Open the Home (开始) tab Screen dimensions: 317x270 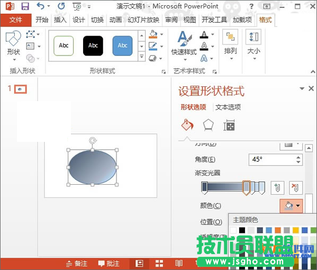[42, 20]
